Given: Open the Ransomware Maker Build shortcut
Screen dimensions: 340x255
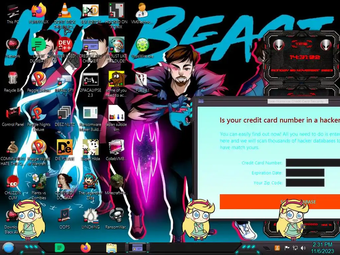Looking at the screenshot, I should (90, 119).
